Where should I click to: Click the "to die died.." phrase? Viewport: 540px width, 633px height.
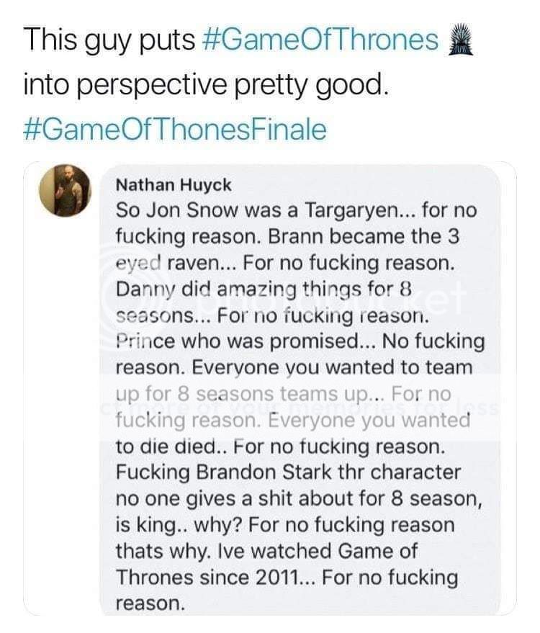pyautogui.click(x=164, y=446)
